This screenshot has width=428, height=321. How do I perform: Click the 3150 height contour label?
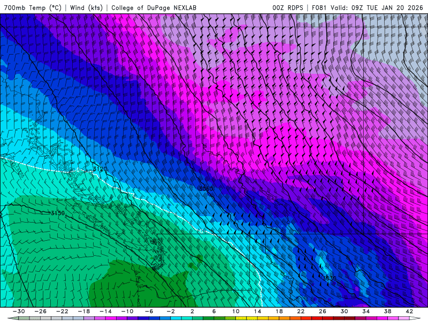tap(58, 213)
